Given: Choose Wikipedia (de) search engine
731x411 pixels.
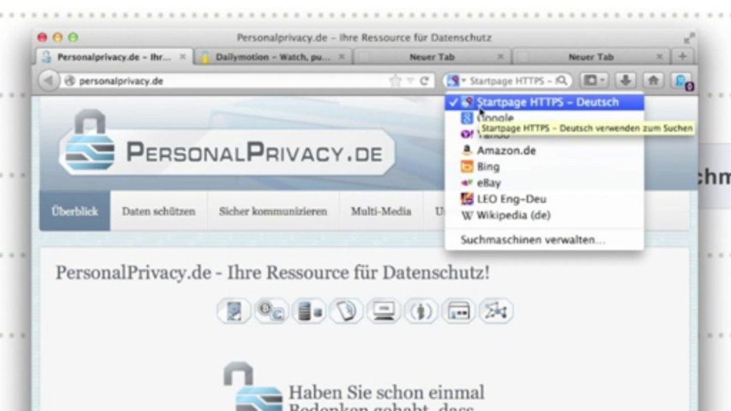Looking at the screenshot, I should pyautogui.click(x=545, y=215).
